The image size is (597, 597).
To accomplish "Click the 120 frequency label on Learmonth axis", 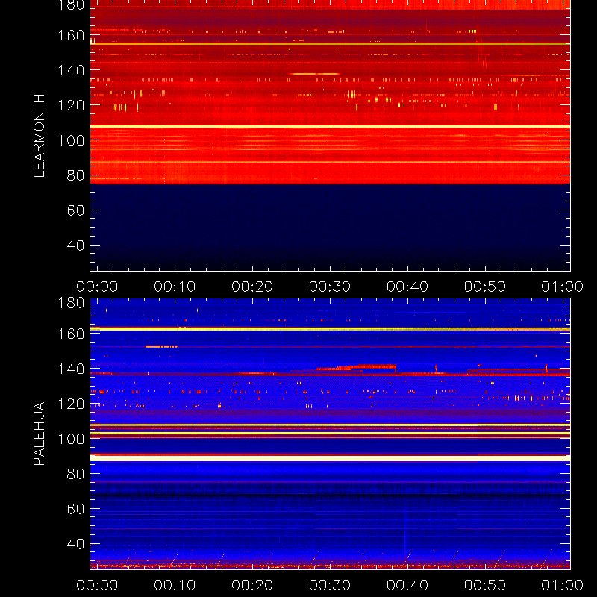I will point(71,105).
